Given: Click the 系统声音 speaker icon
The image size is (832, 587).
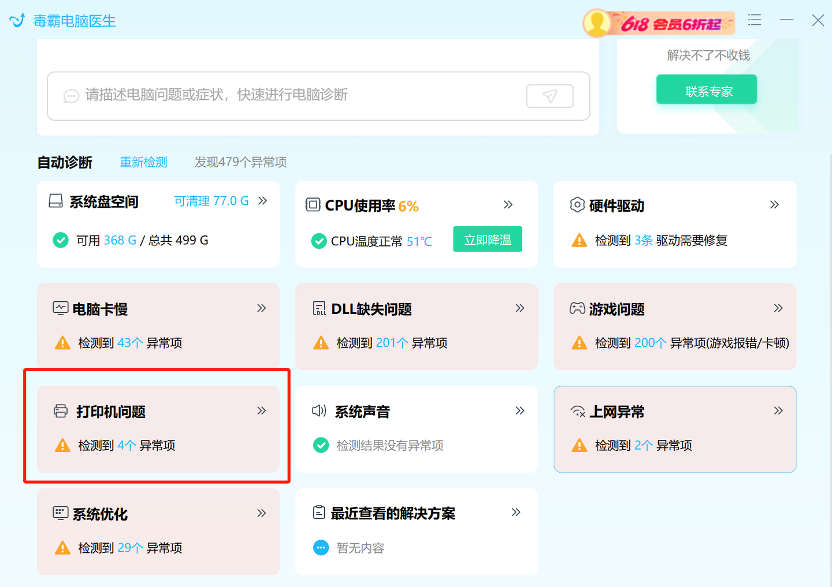Looking at the screenshot, I should tap(319, 410).
